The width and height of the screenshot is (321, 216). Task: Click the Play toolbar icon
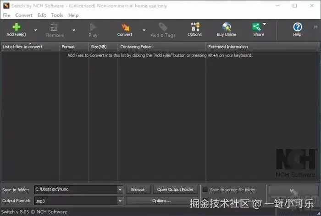click(x=93, y=27)
